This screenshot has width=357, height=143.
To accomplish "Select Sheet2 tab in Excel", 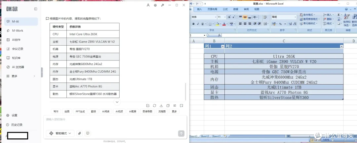I will 205,136.
